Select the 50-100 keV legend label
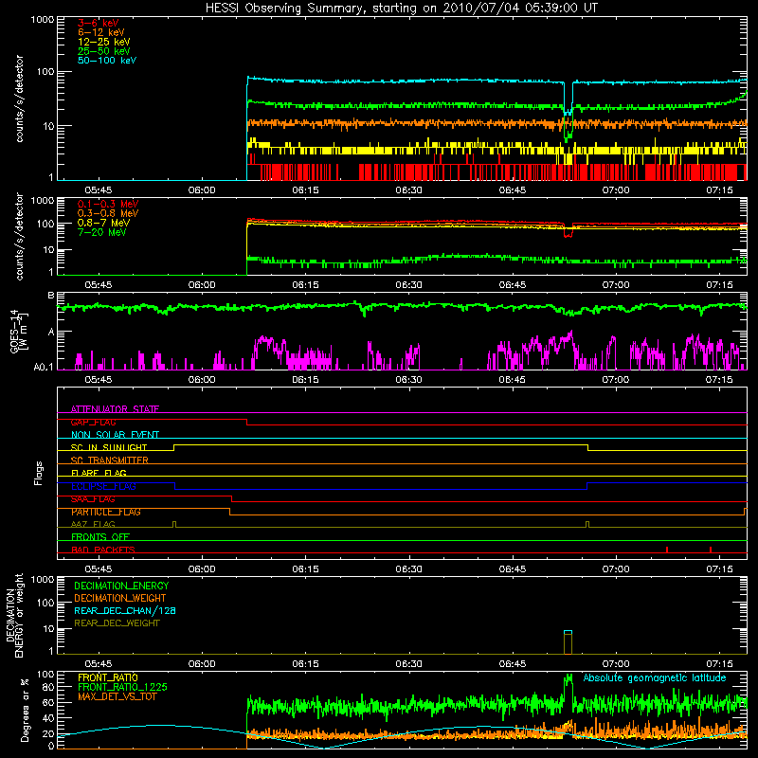The width and height of the screenshot is (758, 758). [x=106, y=61]
